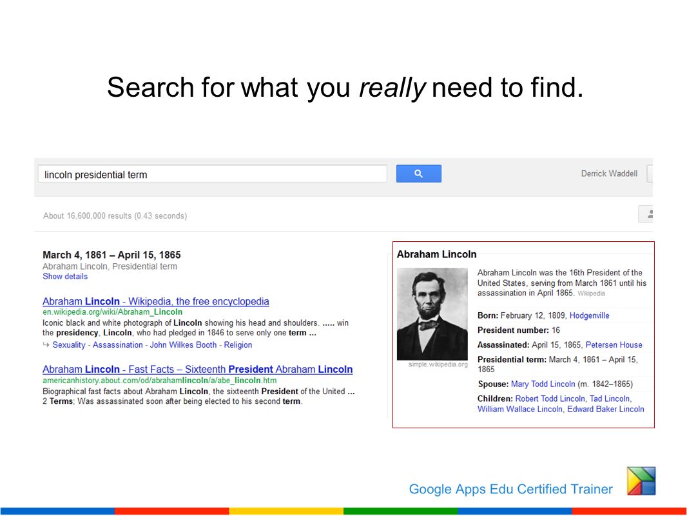Open Show details under the presidential term answer
687x516 pixels.
65,276
